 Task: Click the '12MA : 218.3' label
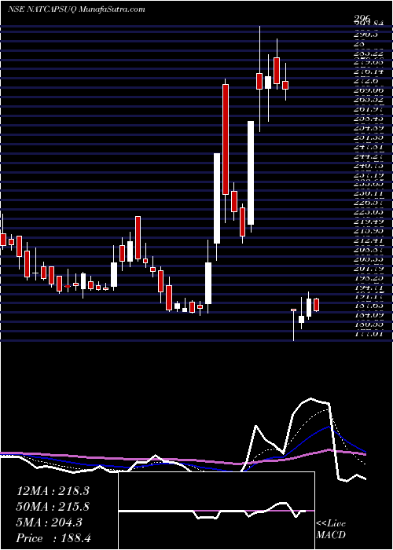tap(53, 491)
